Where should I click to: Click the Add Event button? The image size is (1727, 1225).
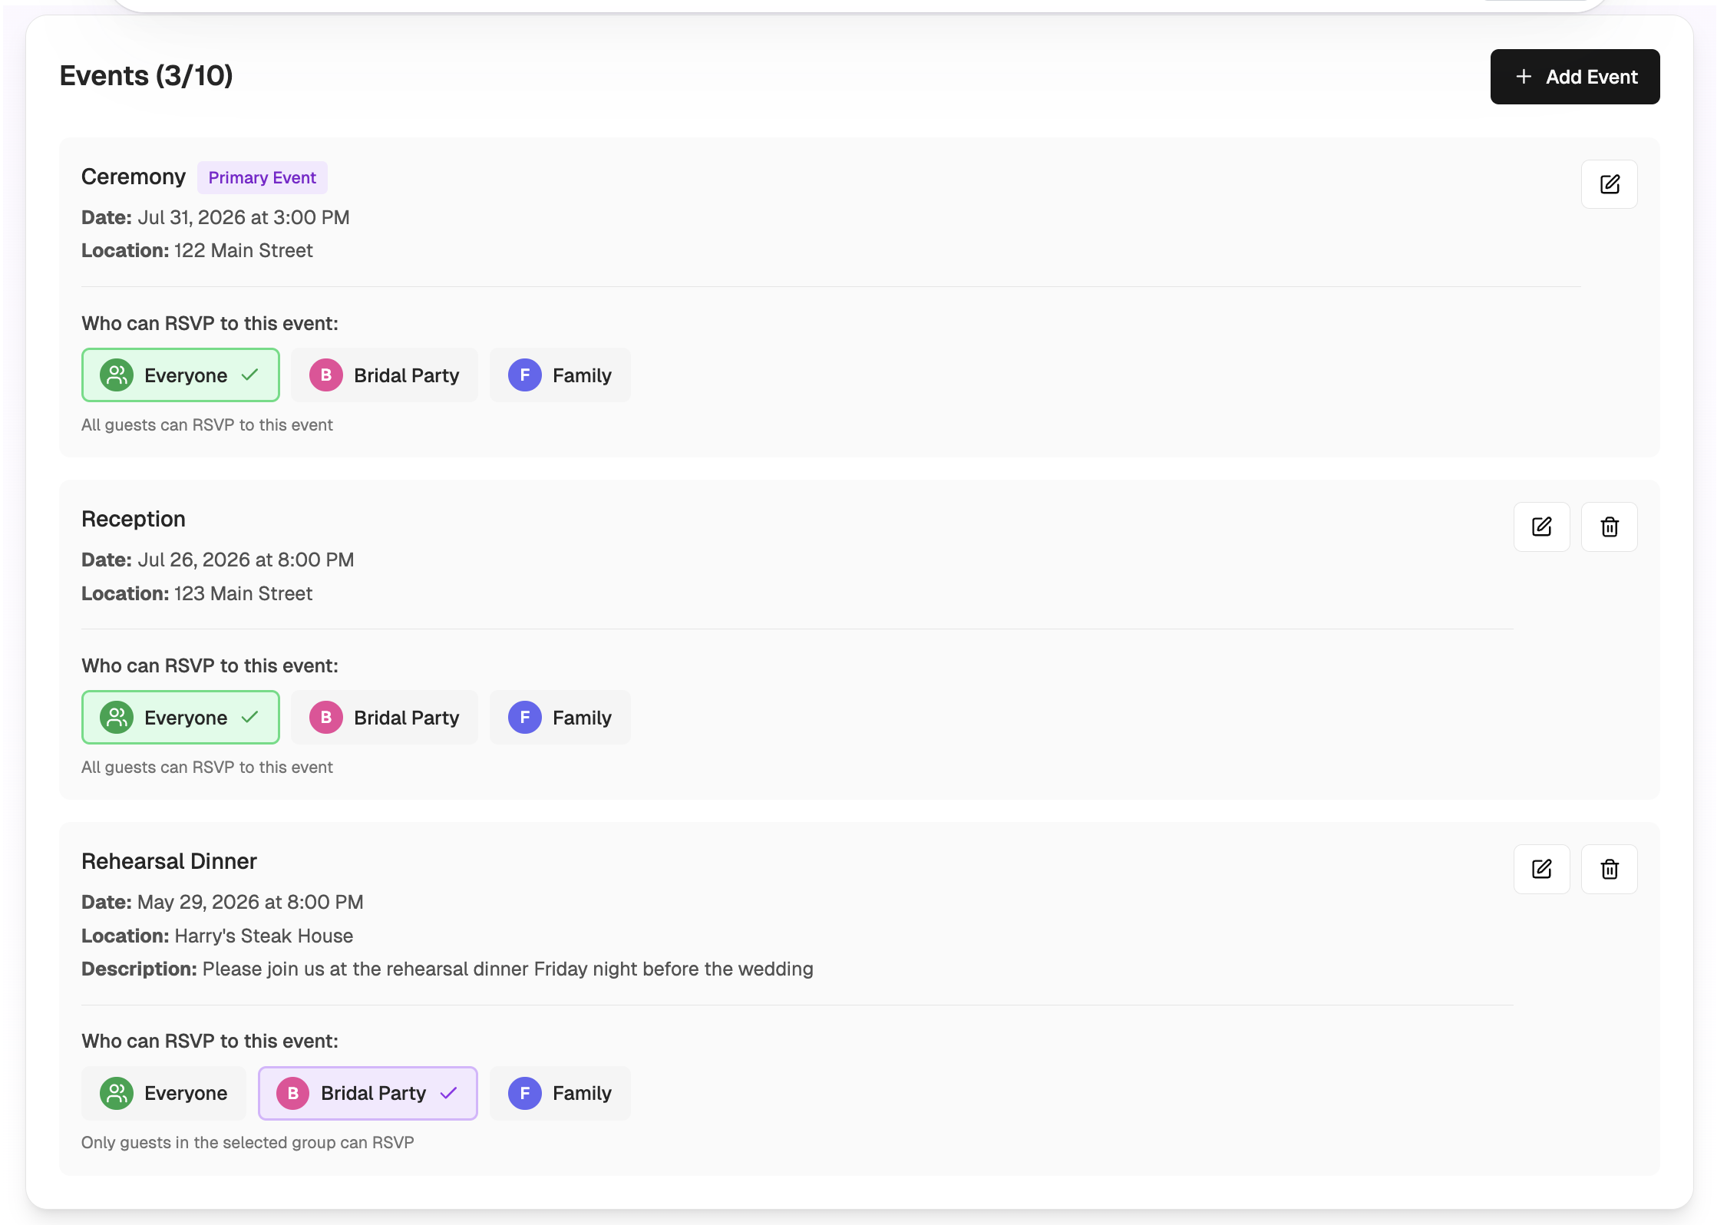(1574, 77)
